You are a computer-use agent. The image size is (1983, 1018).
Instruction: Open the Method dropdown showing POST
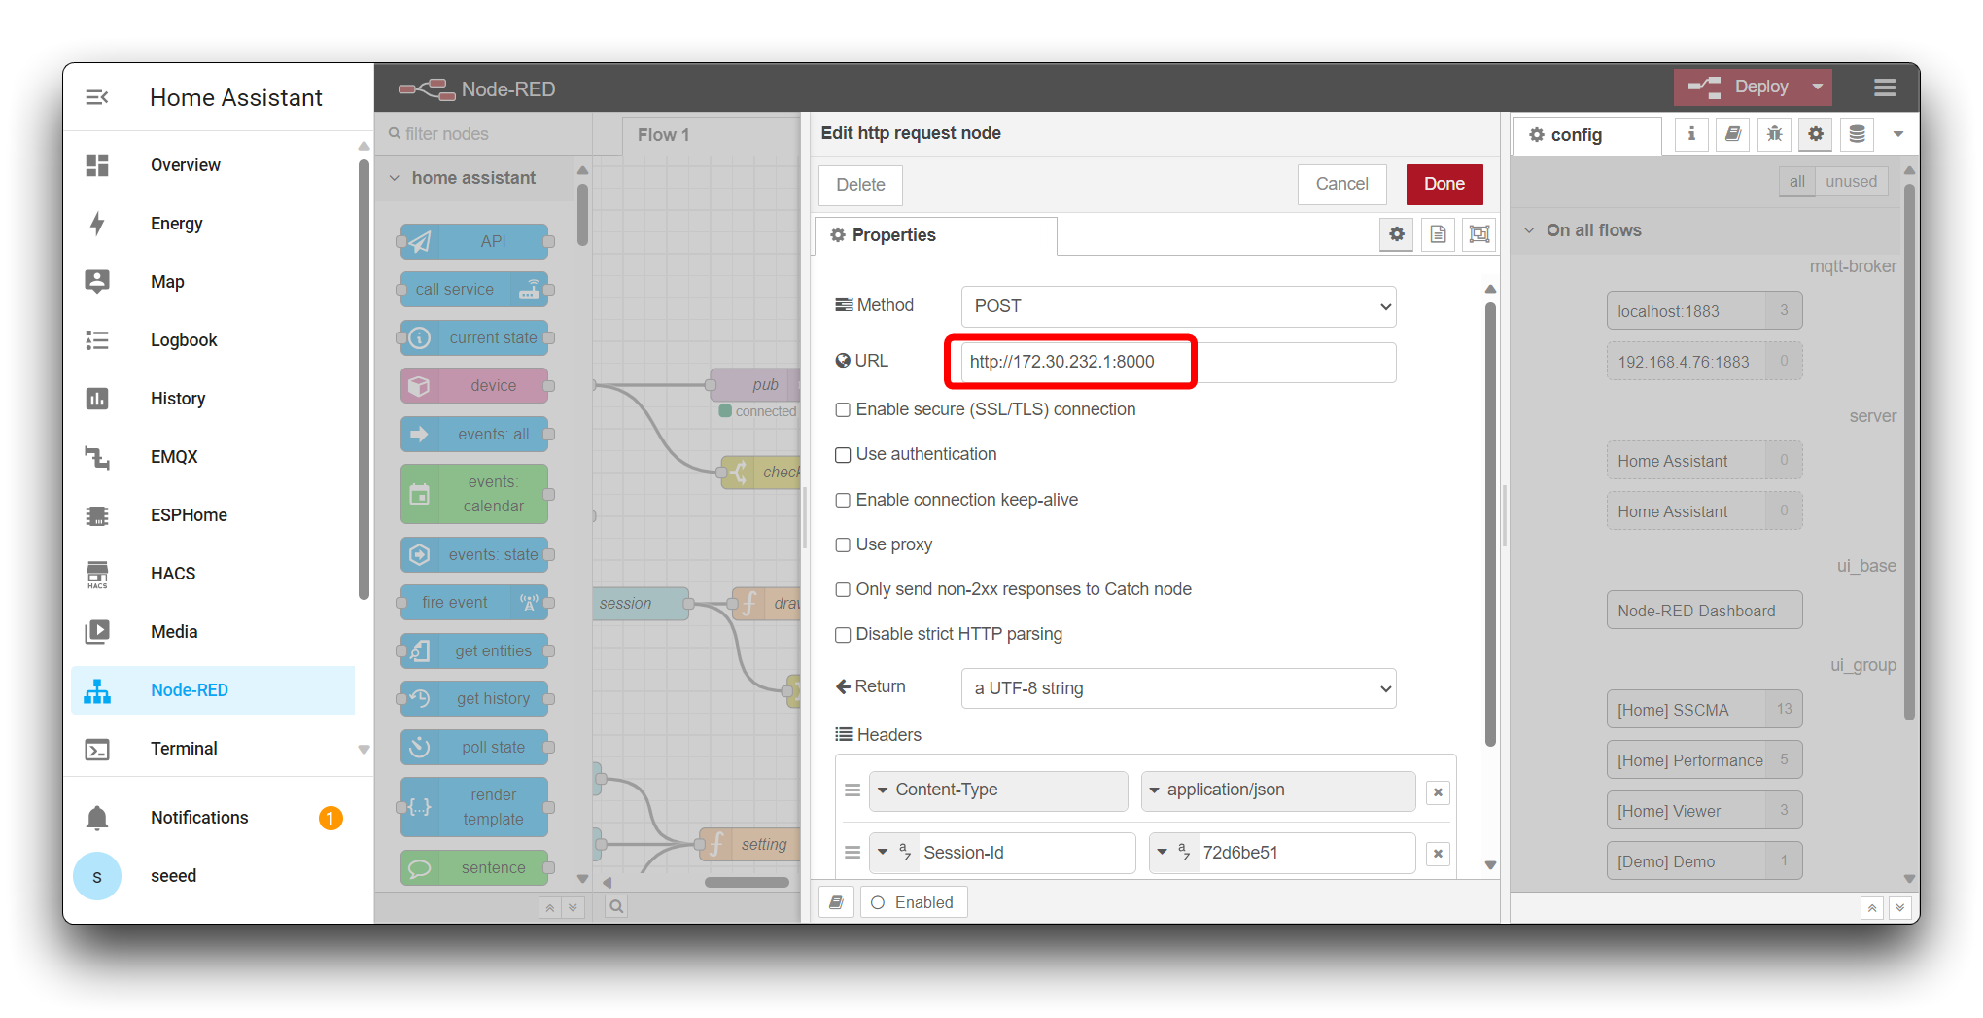pyautogui.click(x=1178, y=306)
